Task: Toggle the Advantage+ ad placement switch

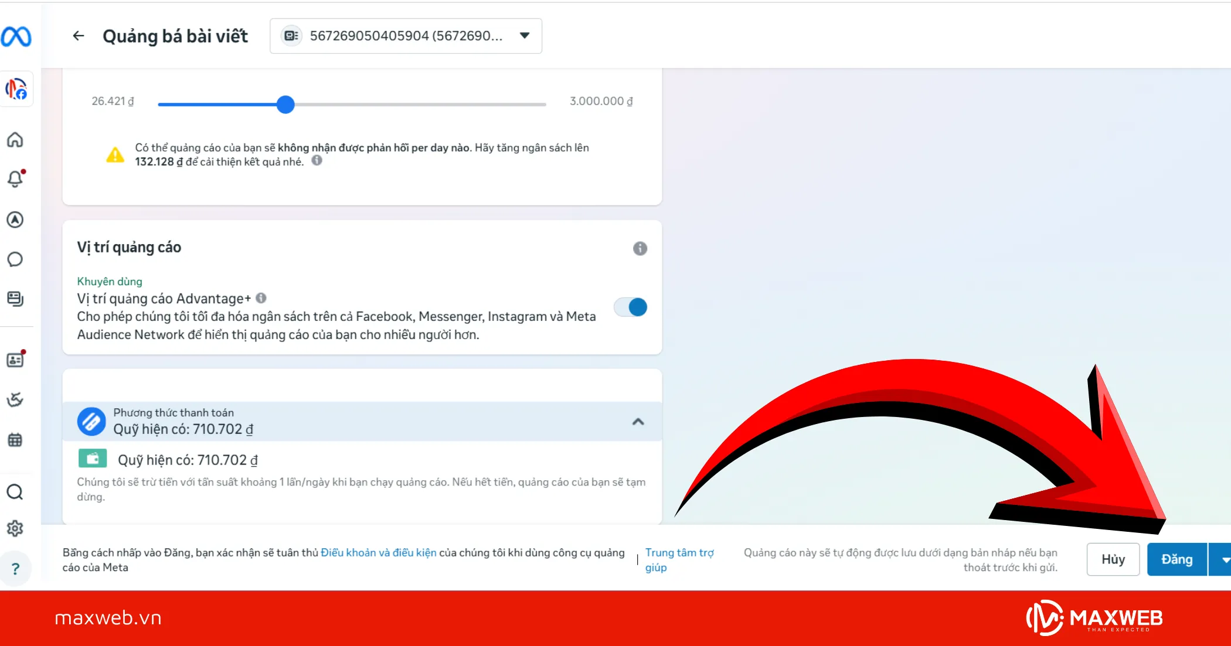Action: 631,307
